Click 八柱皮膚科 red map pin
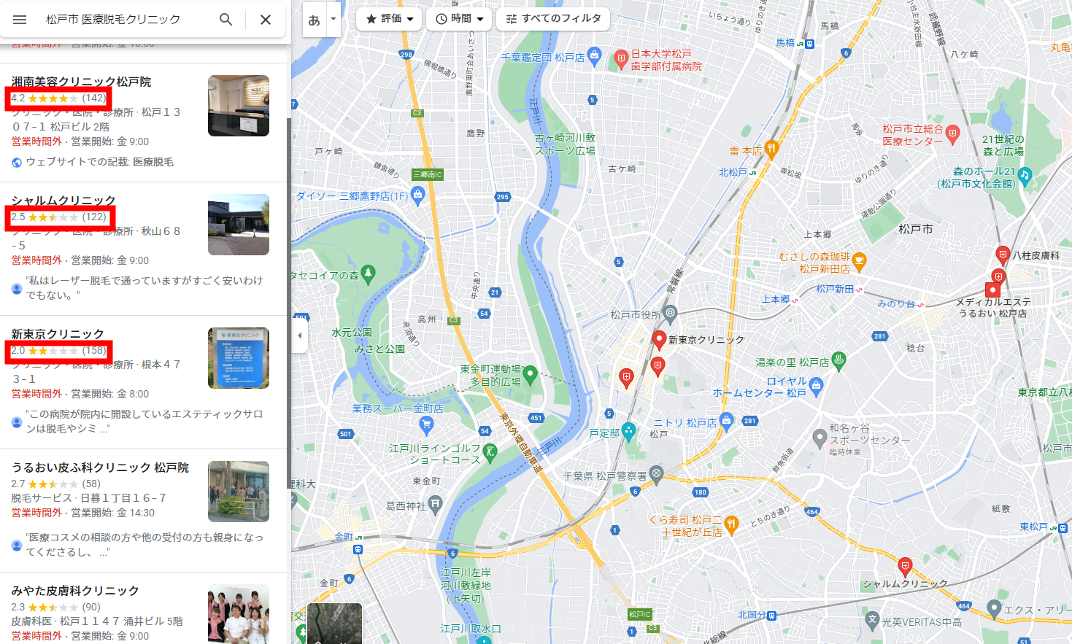Screen dimensions: 1072x644 click(x=1003, y=255)
